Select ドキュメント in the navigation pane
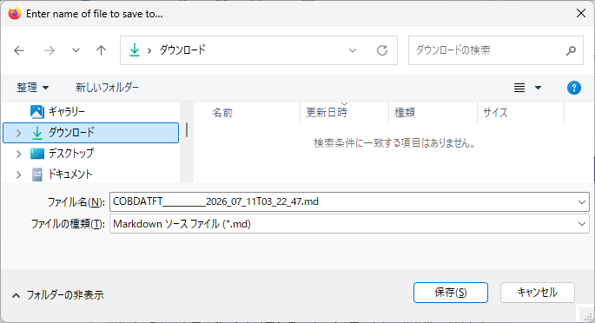The image size is (595, 323). click(x=90, y=175)
